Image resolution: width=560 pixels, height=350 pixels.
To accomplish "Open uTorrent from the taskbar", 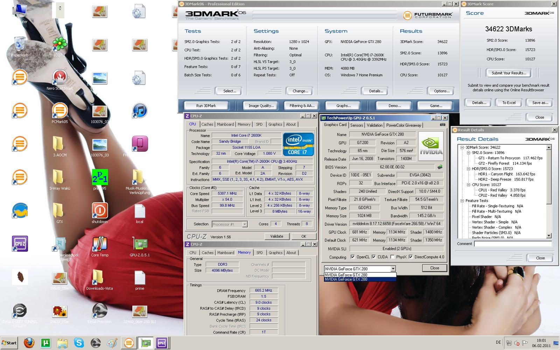I will tap(45, 343).
